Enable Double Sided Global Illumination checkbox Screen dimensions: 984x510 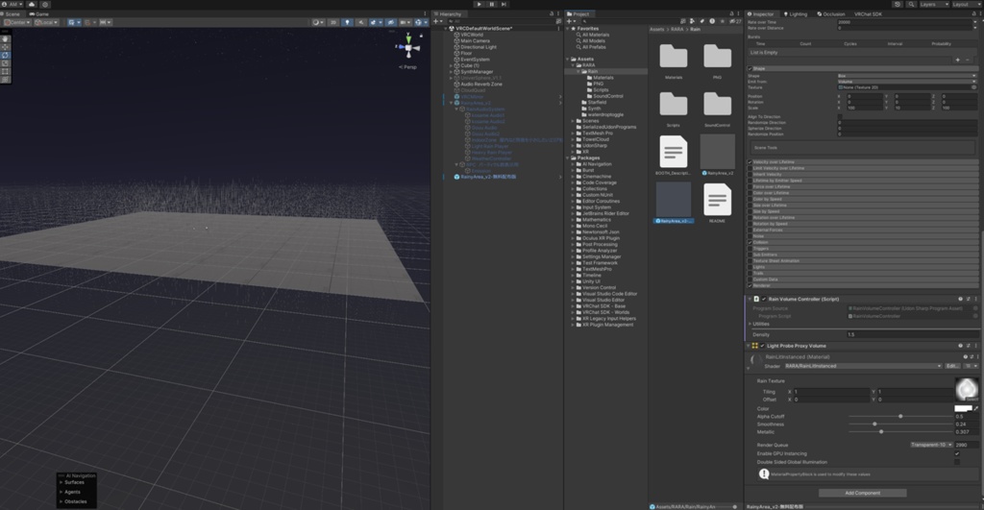pos(957,462)
